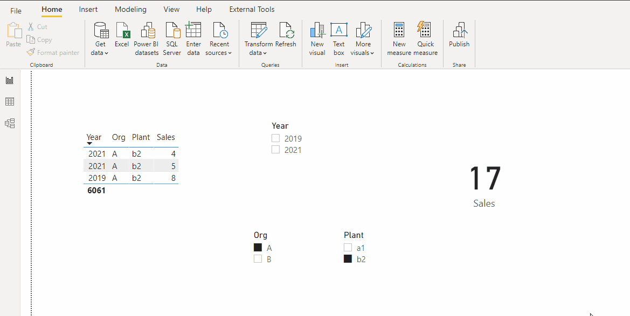This screenshot has width=630, height=316.
Task: Switch to the Modeling tab
Action: point(130,9)
